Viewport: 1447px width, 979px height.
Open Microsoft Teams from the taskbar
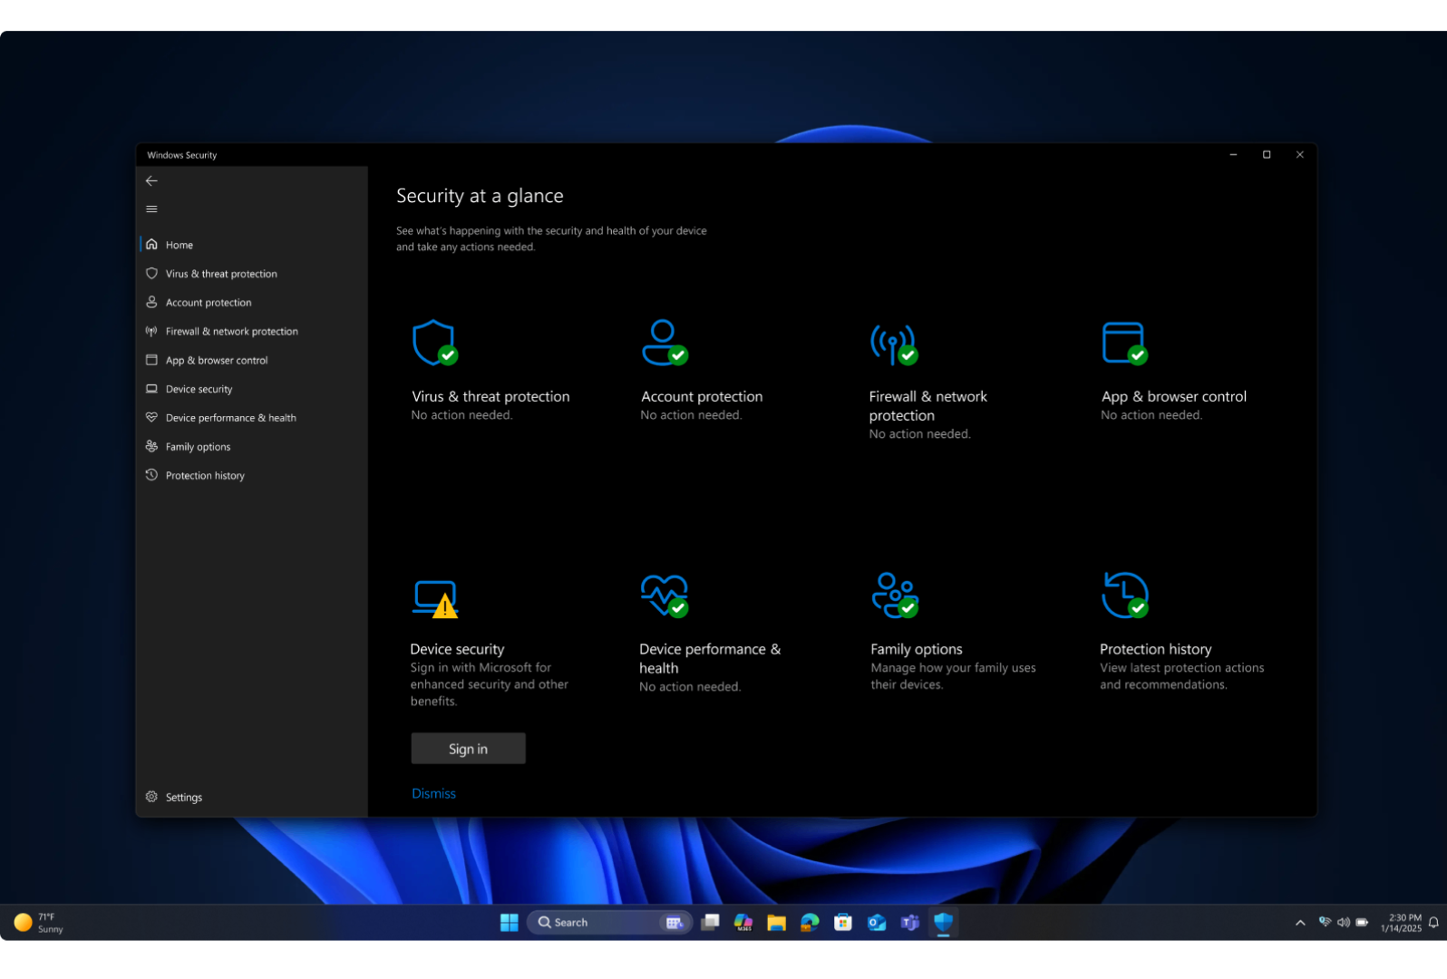910,923
